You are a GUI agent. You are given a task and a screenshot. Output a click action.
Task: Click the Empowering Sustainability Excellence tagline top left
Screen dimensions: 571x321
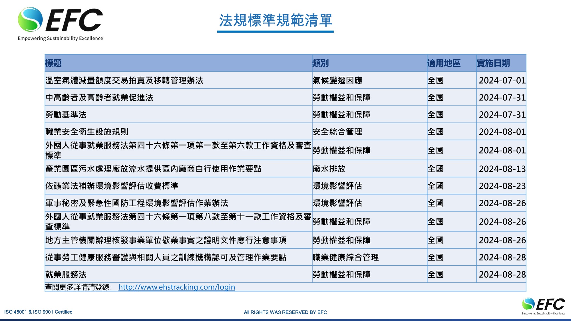[x=60, y=38]
